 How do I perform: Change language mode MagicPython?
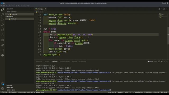[138, 92]
